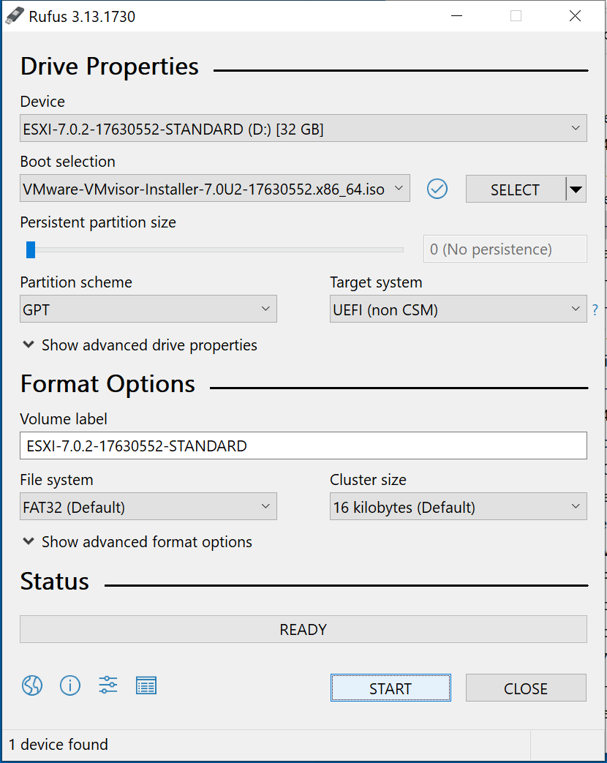Open application settings sliders icon
Screen dimensions: 607x763
(108, 685)
